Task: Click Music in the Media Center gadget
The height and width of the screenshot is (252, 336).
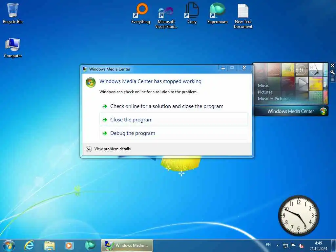Action: (x=263, y=86)
